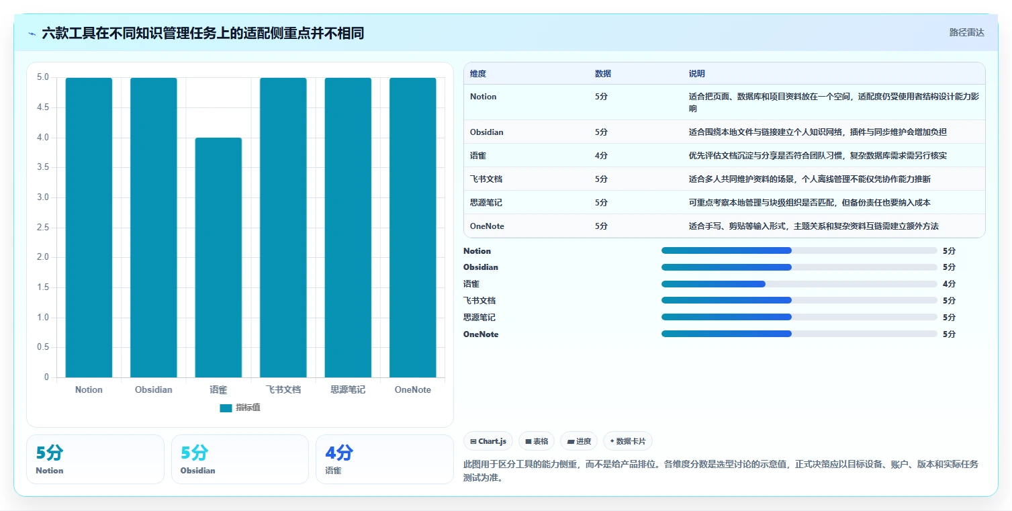Screen dimensions: 1012x511
Task: Click the Chart.js chip
Action: click(x=488, y=441)
